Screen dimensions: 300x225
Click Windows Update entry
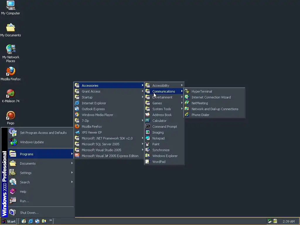click(41, 142)
